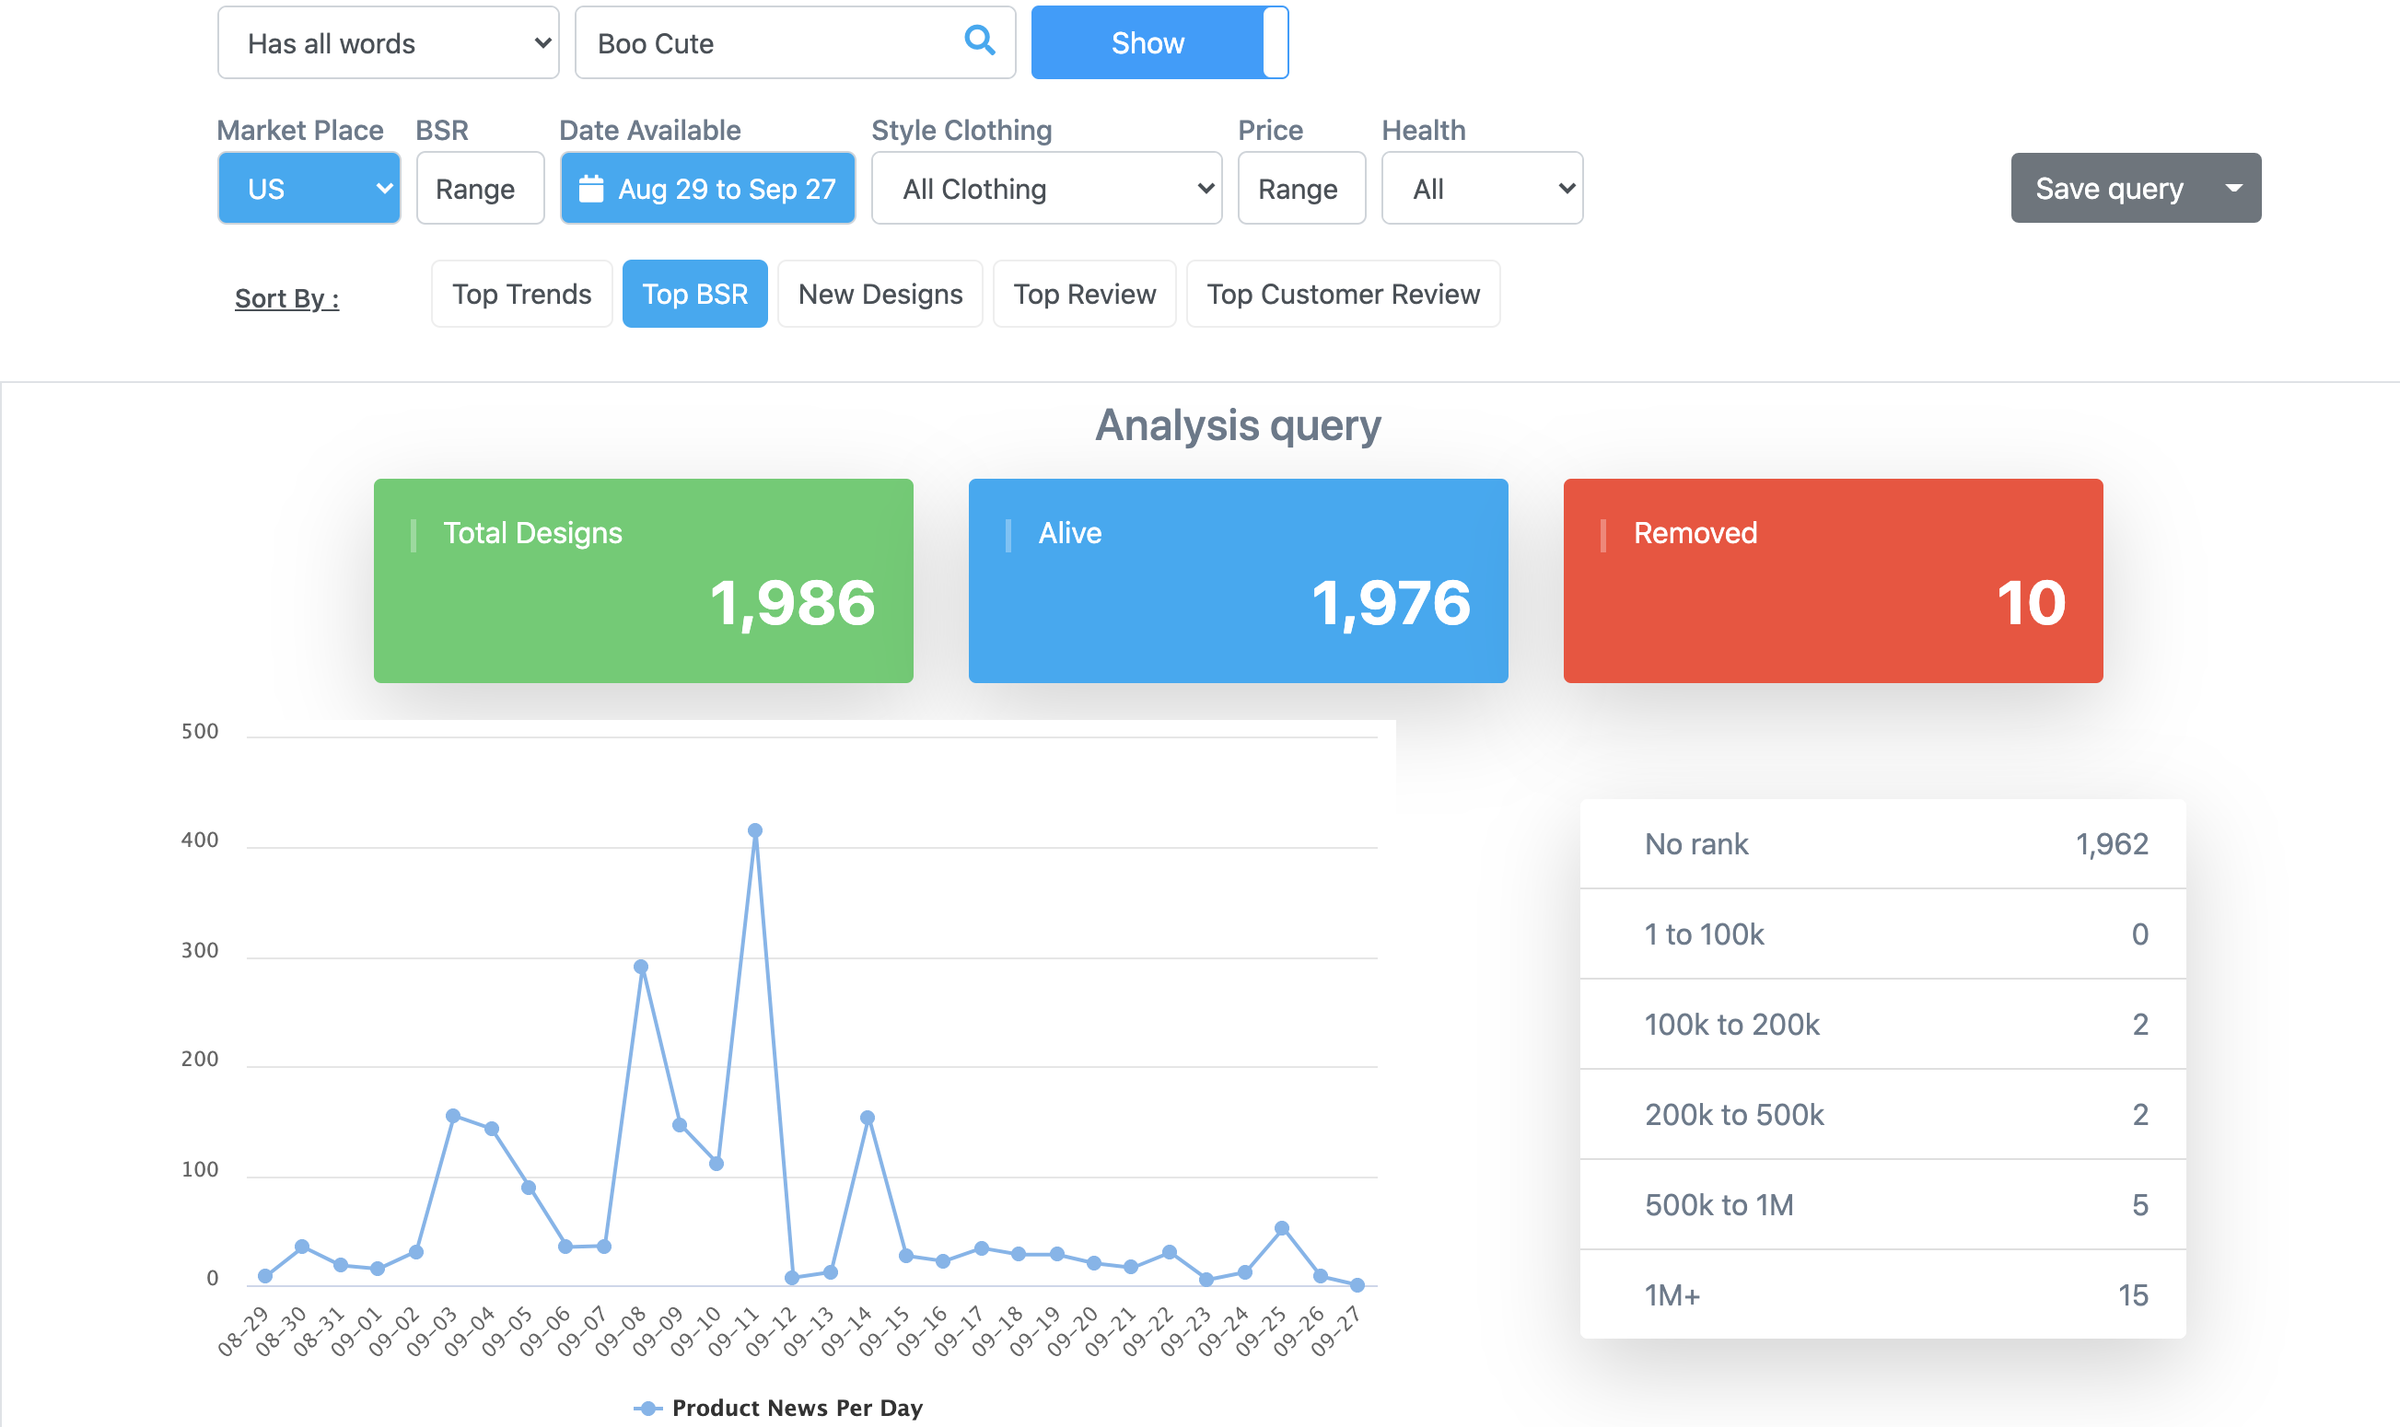Open Save query dropdown caret
2400x1427 pixels.
point(2233,189)
